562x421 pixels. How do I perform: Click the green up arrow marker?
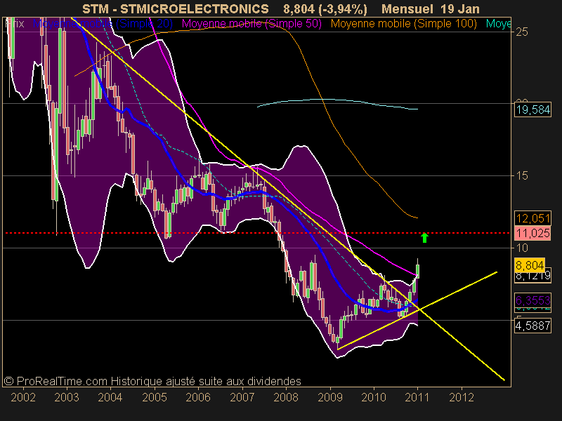424,237
